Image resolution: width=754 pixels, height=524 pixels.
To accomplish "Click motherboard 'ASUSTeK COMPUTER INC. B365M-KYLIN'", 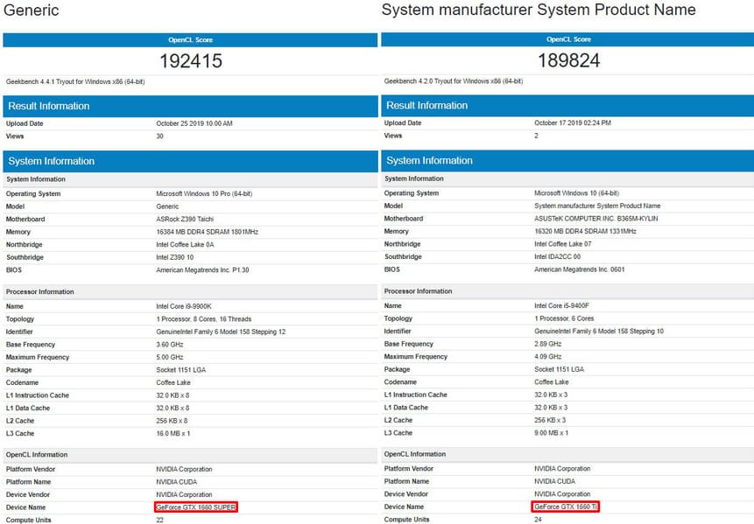I will (x=596, y=219).
